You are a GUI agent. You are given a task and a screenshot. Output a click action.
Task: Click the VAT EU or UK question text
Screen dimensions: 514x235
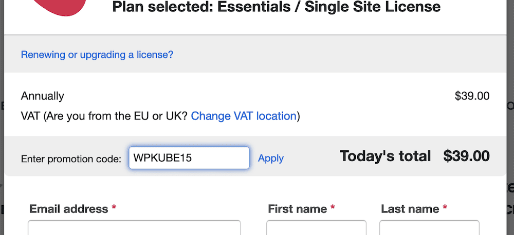(x=104, y=116)
